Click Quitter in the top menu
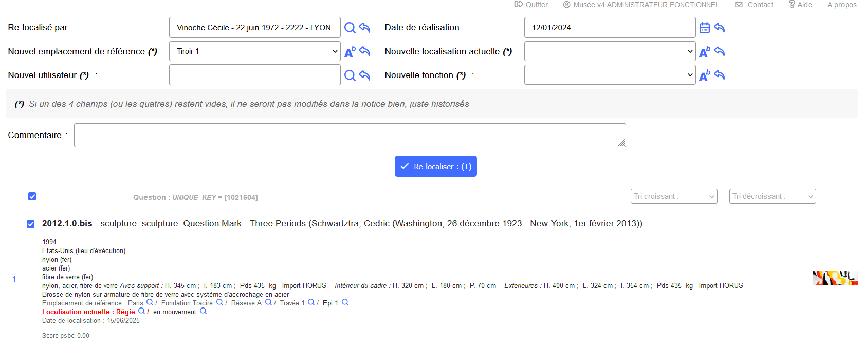Viewport: 863px width, 347px height. [x=531, y=5]
